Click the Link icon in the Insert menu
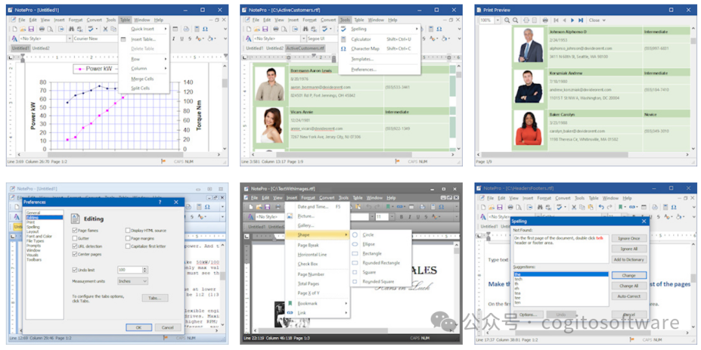 pos(290,313)
